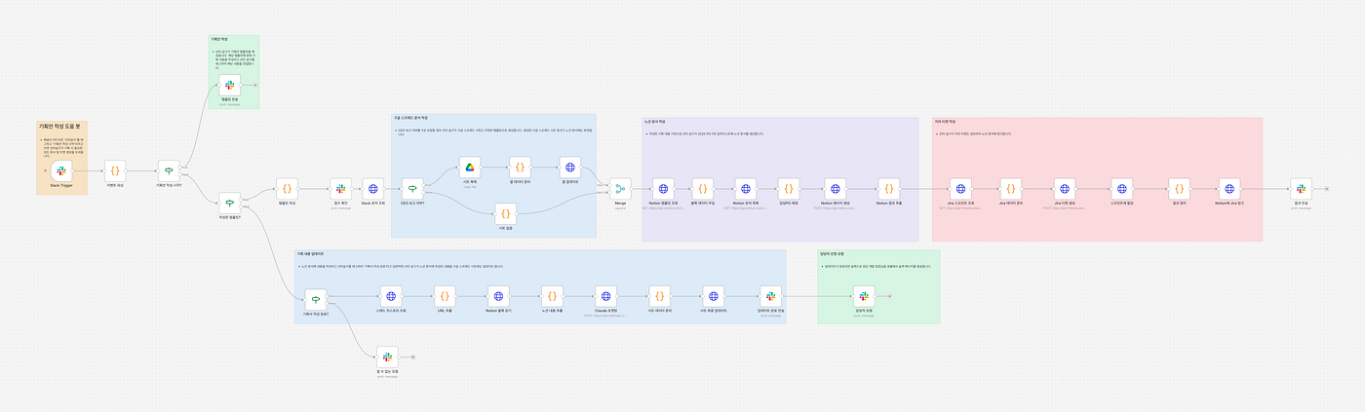Open the Jira 데이터 준비 code node
Image resolution: width=1365 pixels, height=412 pixels.
(x=1011, y=189)
